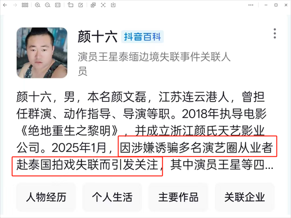
Task: Rotate the image
Action: [x=70, y=5]
